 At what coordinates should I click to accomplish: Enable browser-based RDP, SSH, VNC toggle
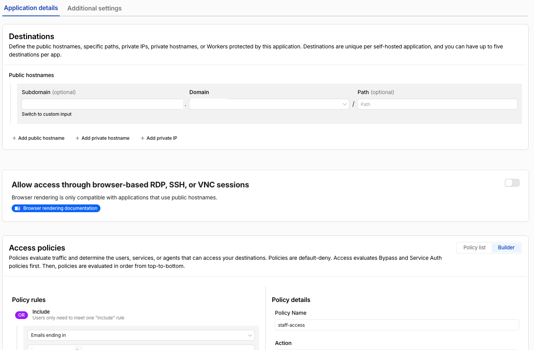coord(512,183)
